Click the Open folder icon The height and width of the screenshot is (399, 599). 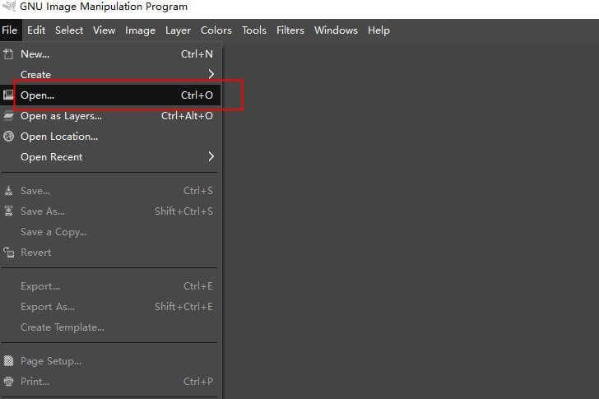(x=8, y=95)
